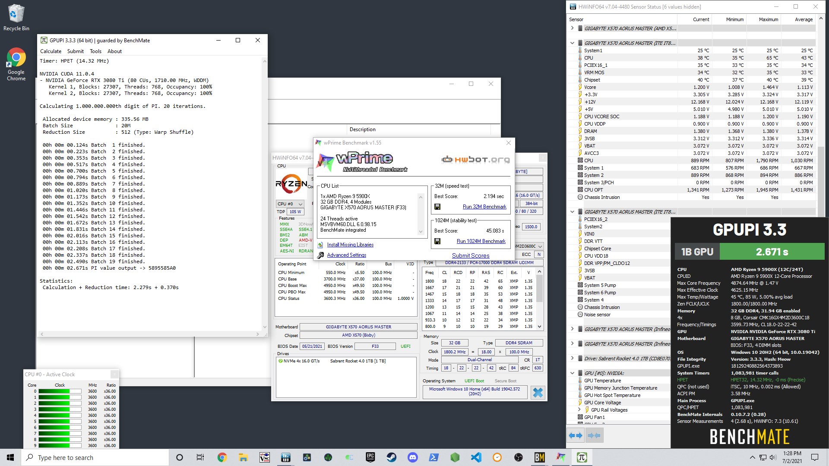The image size is (829, 466).
Task: Expand the Drive: Sabrent Rocket 4.0 1TB node
Action: pyautogui.click(x=573, y=358)
